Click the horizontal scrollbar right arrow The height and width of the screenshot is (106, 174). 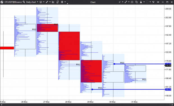pyautogui.click(x=172, y=105)
